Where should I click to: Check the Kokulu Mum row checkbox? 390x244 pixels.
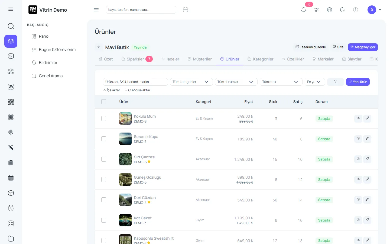(x=104, y=118)
